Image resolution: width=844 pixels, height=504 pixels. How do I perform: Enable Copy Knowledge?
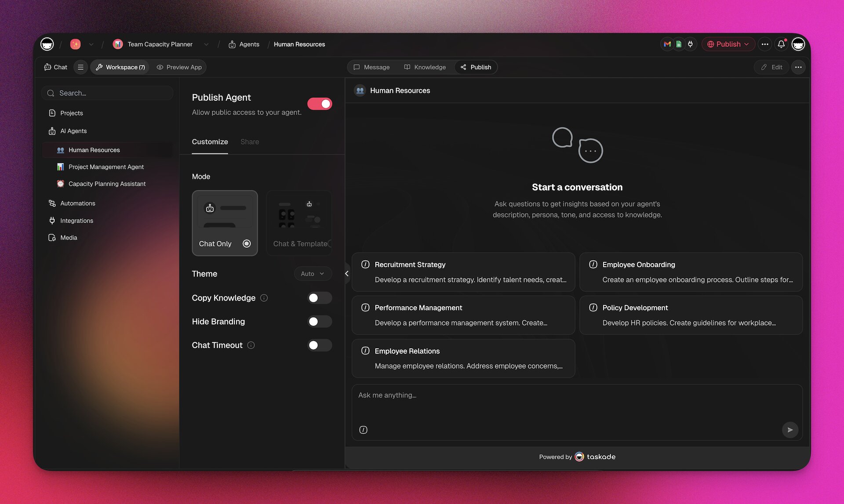click(x=320, y=297)
